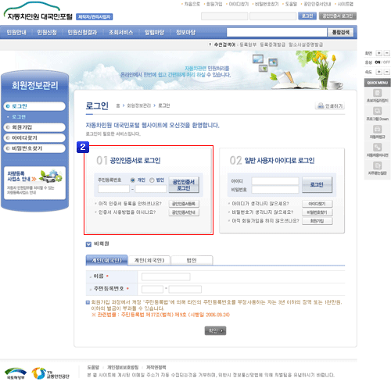Click the 초보자길라잡이 quick menu icon

(377, 93)
